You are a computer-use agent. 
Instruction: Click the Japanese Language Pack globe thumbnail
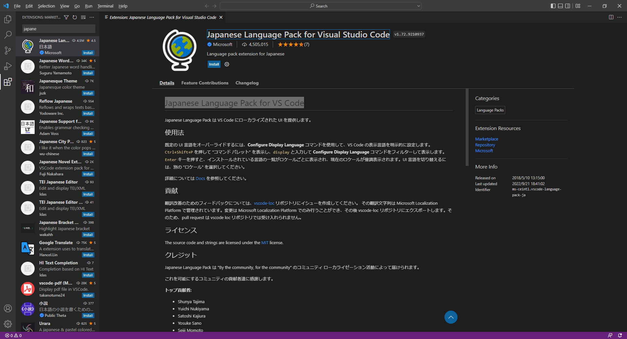pos(28,46)
